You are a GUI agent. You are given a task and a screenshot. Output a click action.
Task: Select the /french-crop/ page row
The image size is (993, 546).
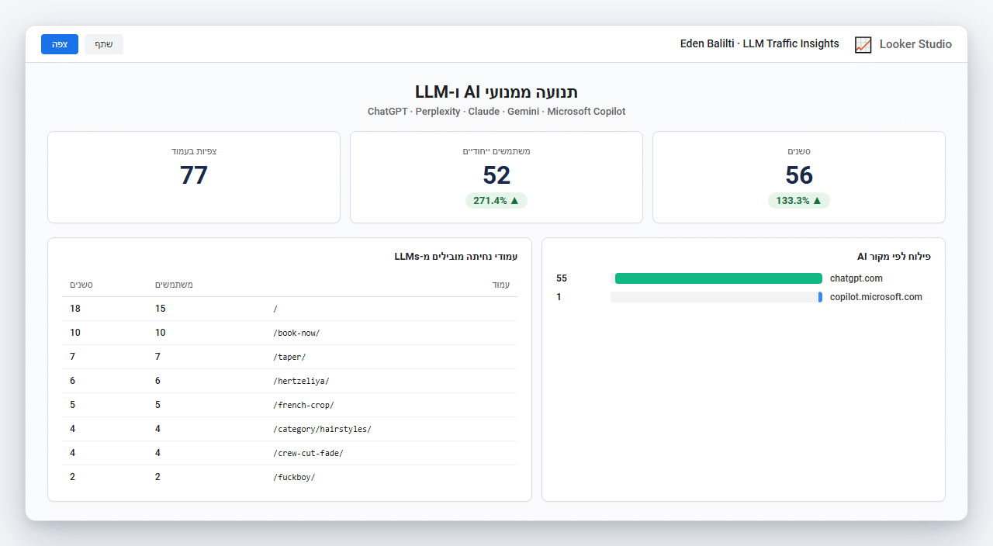(290, 405)
